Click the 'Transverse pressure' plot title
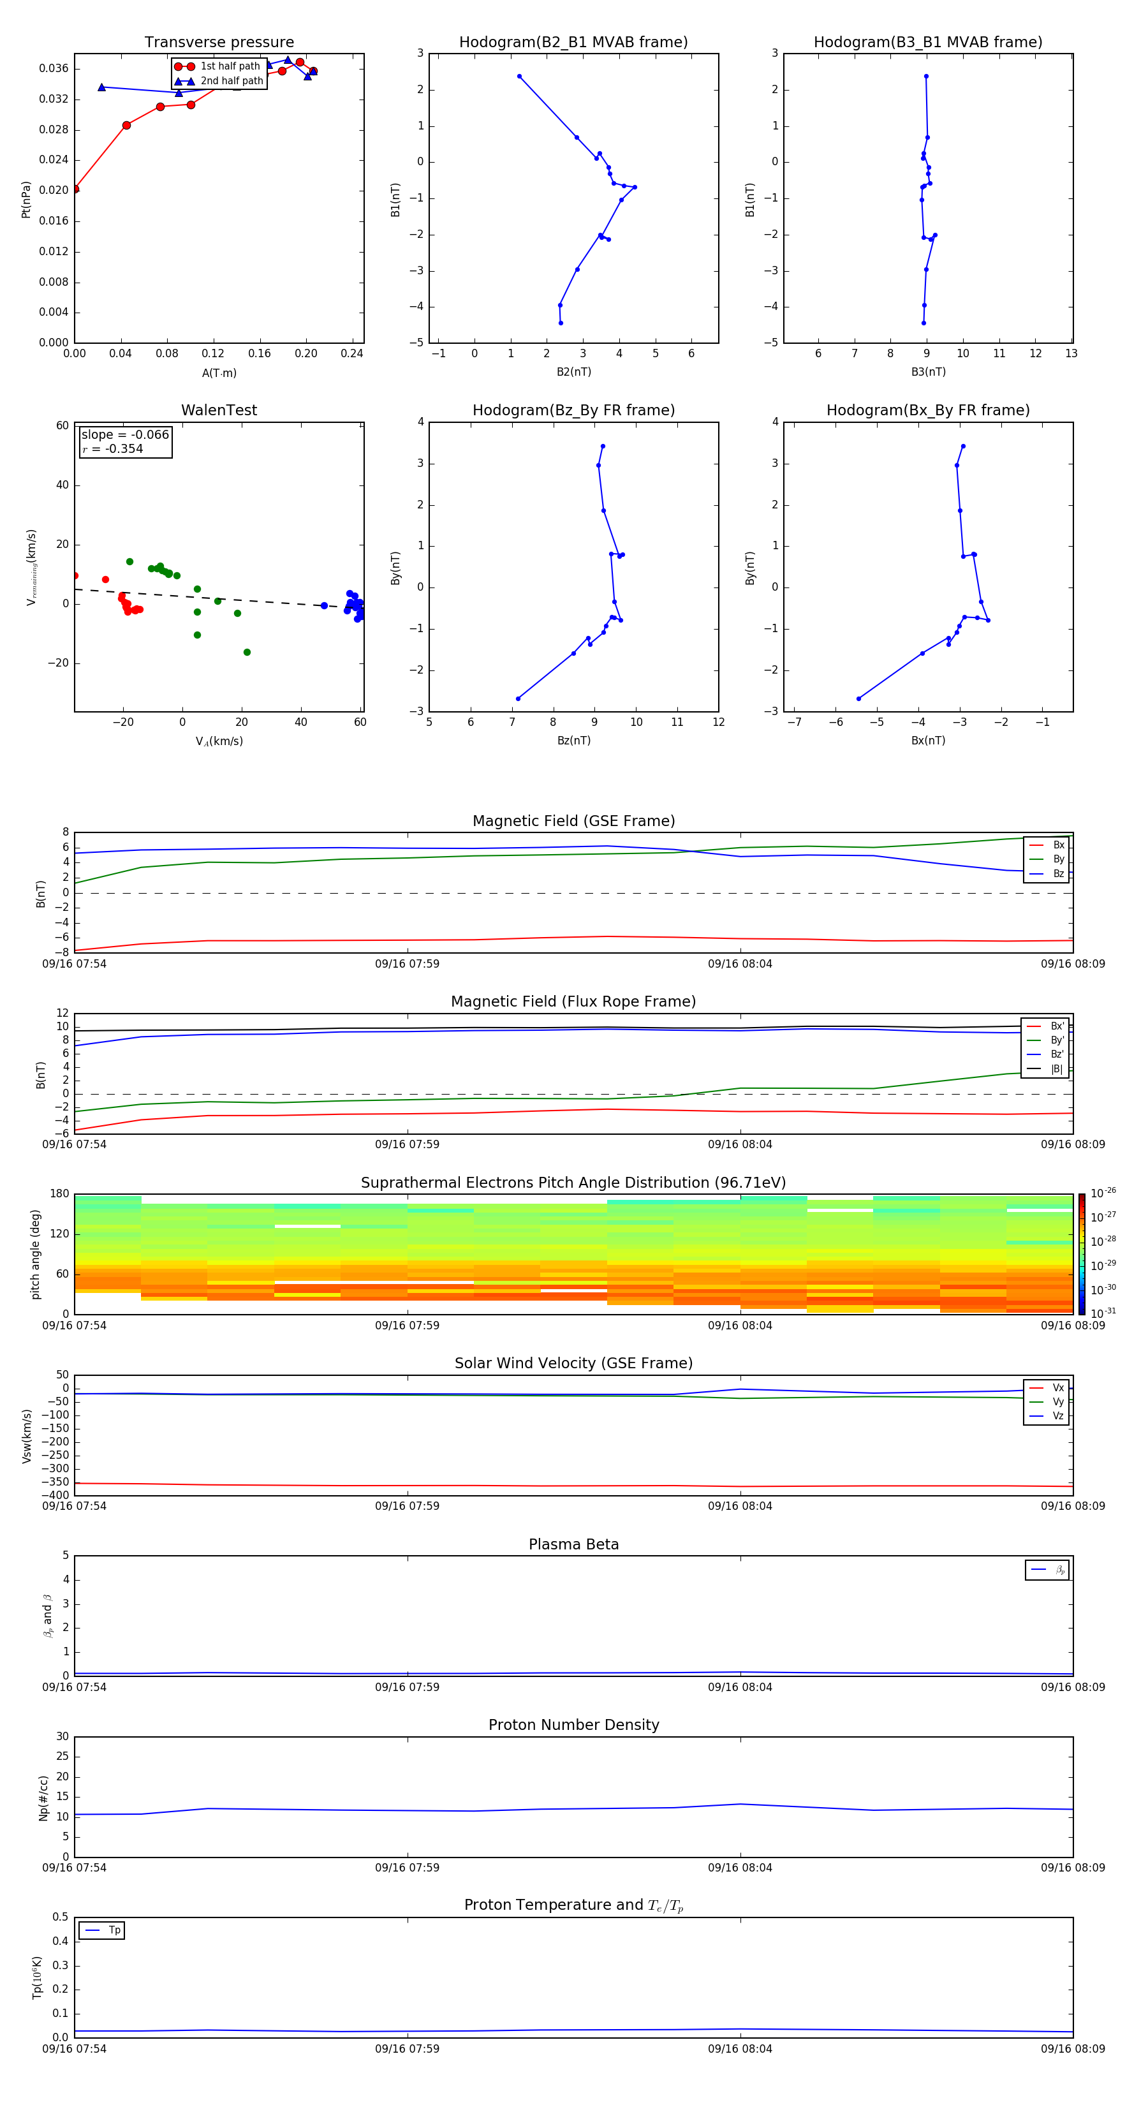Screen dimensions: 1148x2105 219,41
